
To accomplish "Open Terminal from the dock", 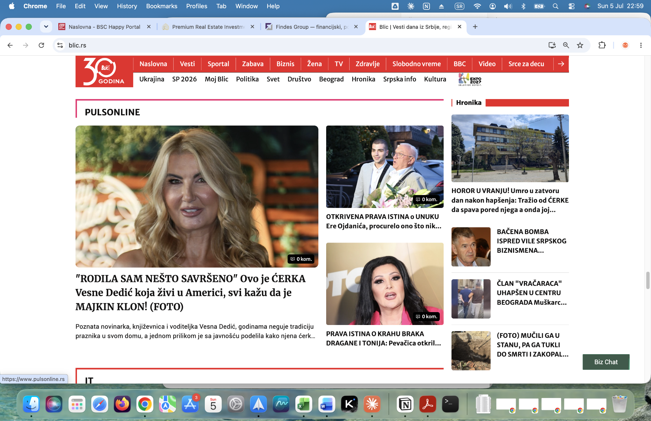I will tap(450, 404).
